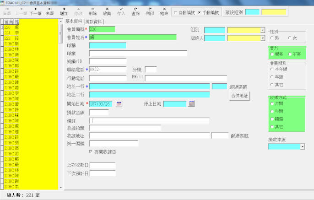Toggle the 要開收據否 checkbox
This screenshot has height=200, width=314.
(x=91, y=152)
